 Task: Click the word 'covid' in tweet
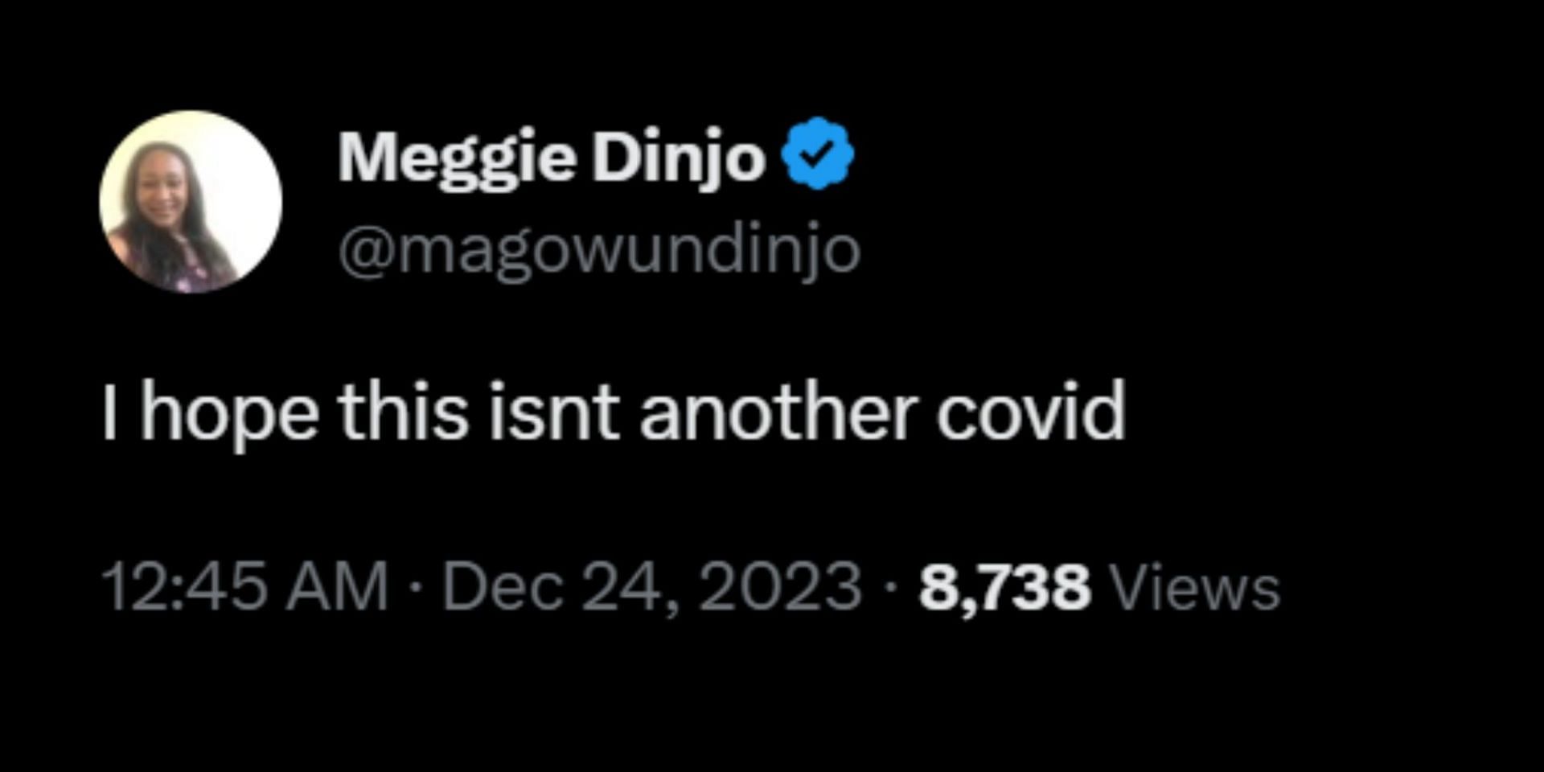[1030, 412]
